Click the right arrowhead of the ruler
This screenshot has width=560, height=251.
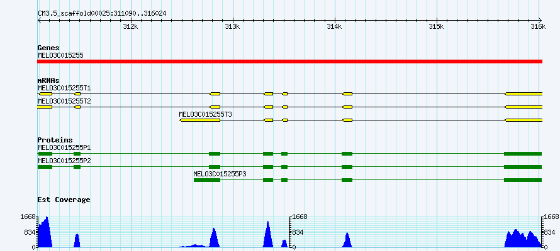coord(540,20)
